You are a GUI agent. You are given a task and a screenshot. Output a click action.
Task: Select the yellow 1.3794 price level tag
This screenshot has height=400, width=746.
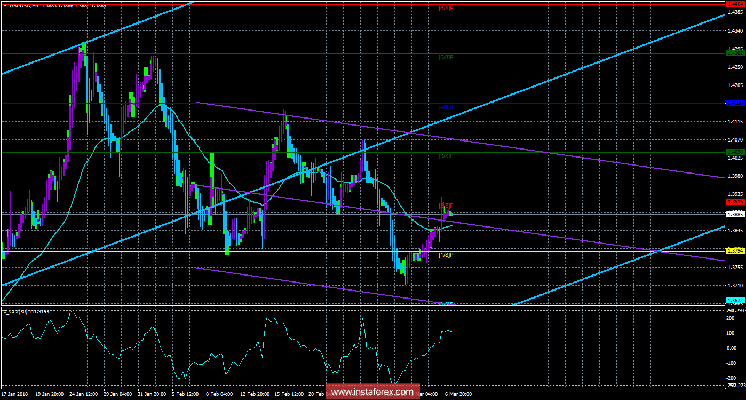(x=735, y=250)
